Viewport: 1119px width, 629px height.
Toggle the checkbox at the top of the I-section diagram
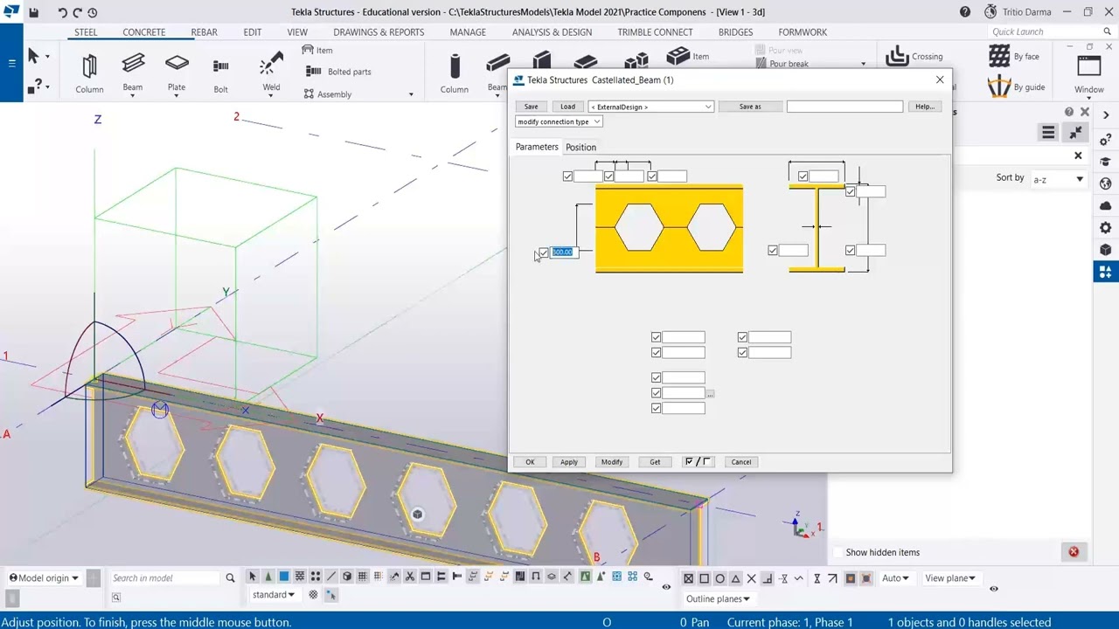coord(803,176)
